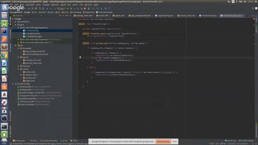
Task: Click the Stop sharing button
Action: [163, 141]
